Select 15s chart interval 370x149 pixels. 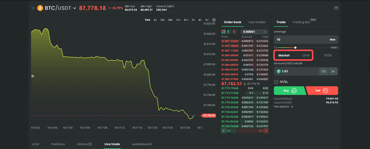tap(162, 20)
